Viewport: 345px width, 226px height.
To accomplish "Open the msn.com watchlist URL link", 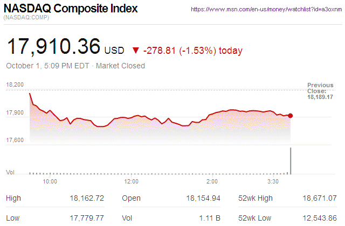I will 266,10.
